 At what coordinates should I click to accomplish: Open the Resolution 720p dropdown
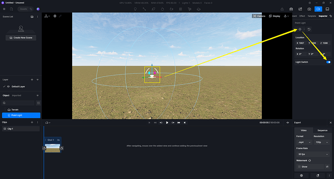coord(321,142)
